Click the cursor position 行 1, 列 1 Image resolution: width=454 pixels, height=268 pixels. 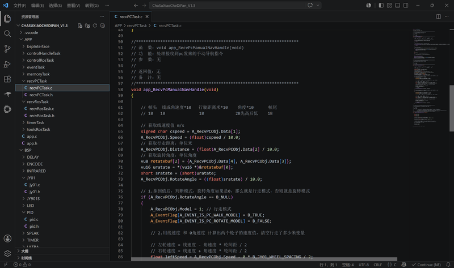point(328,265)
